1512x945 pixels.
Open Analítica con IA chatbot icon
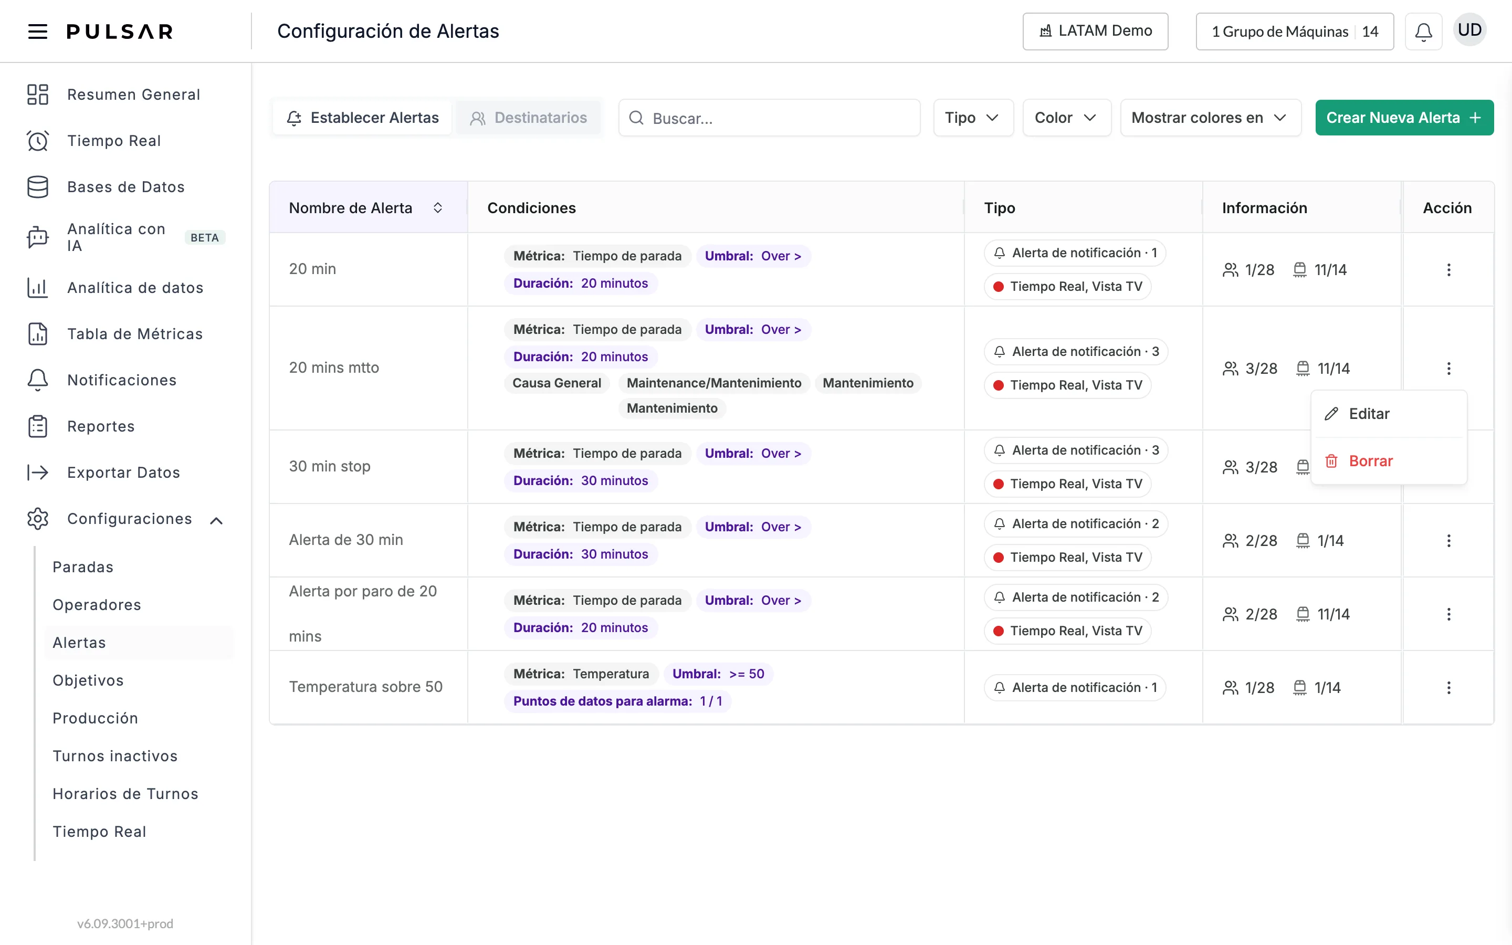37,237
